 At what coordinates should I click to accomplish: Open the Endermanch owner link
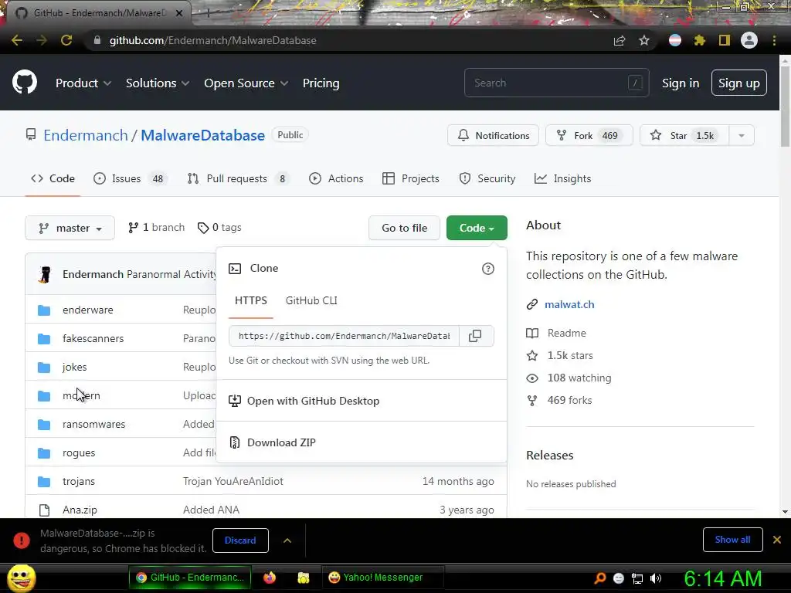click(86, 135)
